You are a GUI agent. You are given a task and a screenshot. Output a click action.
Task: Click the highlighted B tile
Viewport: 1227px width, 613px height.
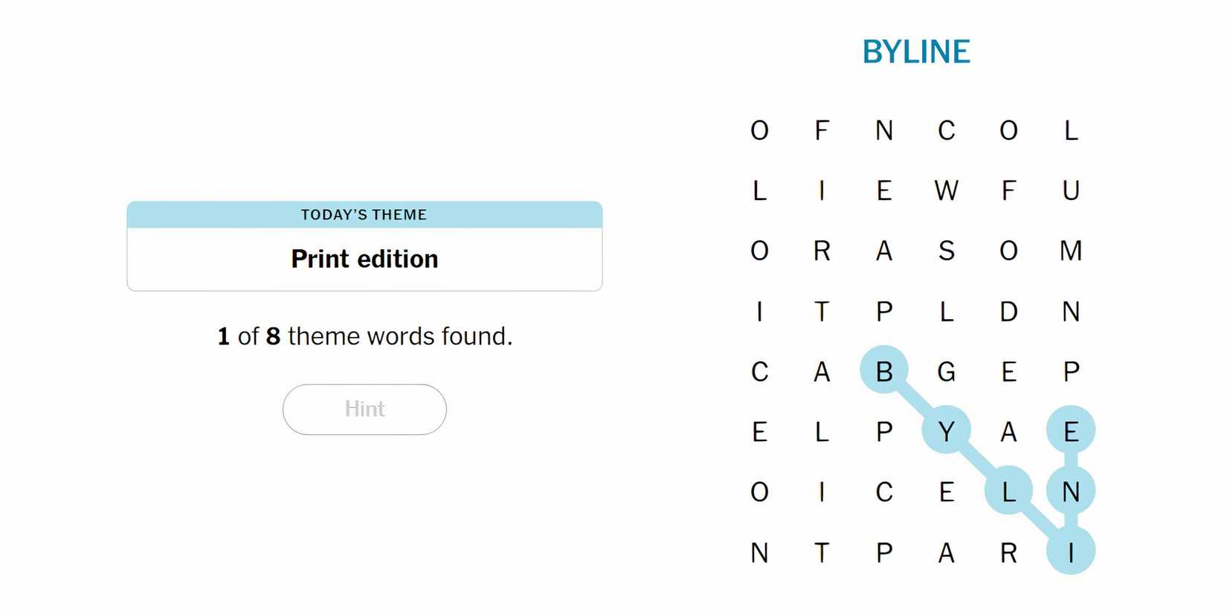[x=884, y=370]
